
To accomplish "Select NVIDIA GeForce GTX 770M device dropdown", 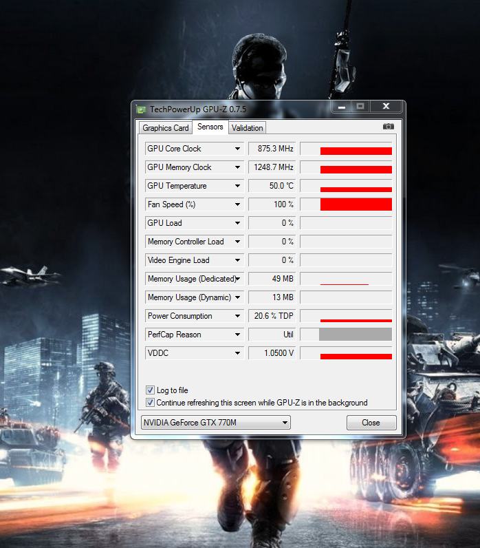I will (216, 423).
